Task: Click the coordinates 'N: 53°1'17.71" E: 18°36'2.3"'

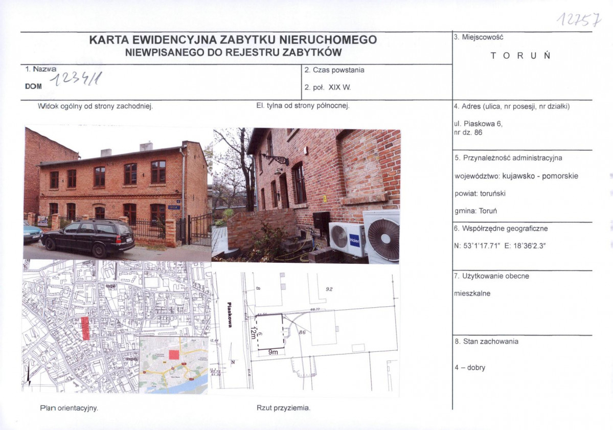Action: tap(500, 246)
